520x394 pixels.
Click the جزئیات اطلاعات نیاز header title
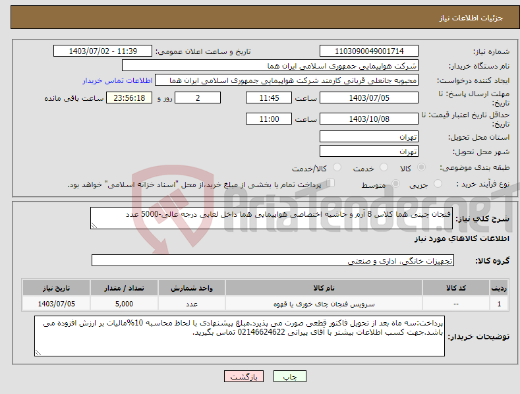[x=471, y=18]
